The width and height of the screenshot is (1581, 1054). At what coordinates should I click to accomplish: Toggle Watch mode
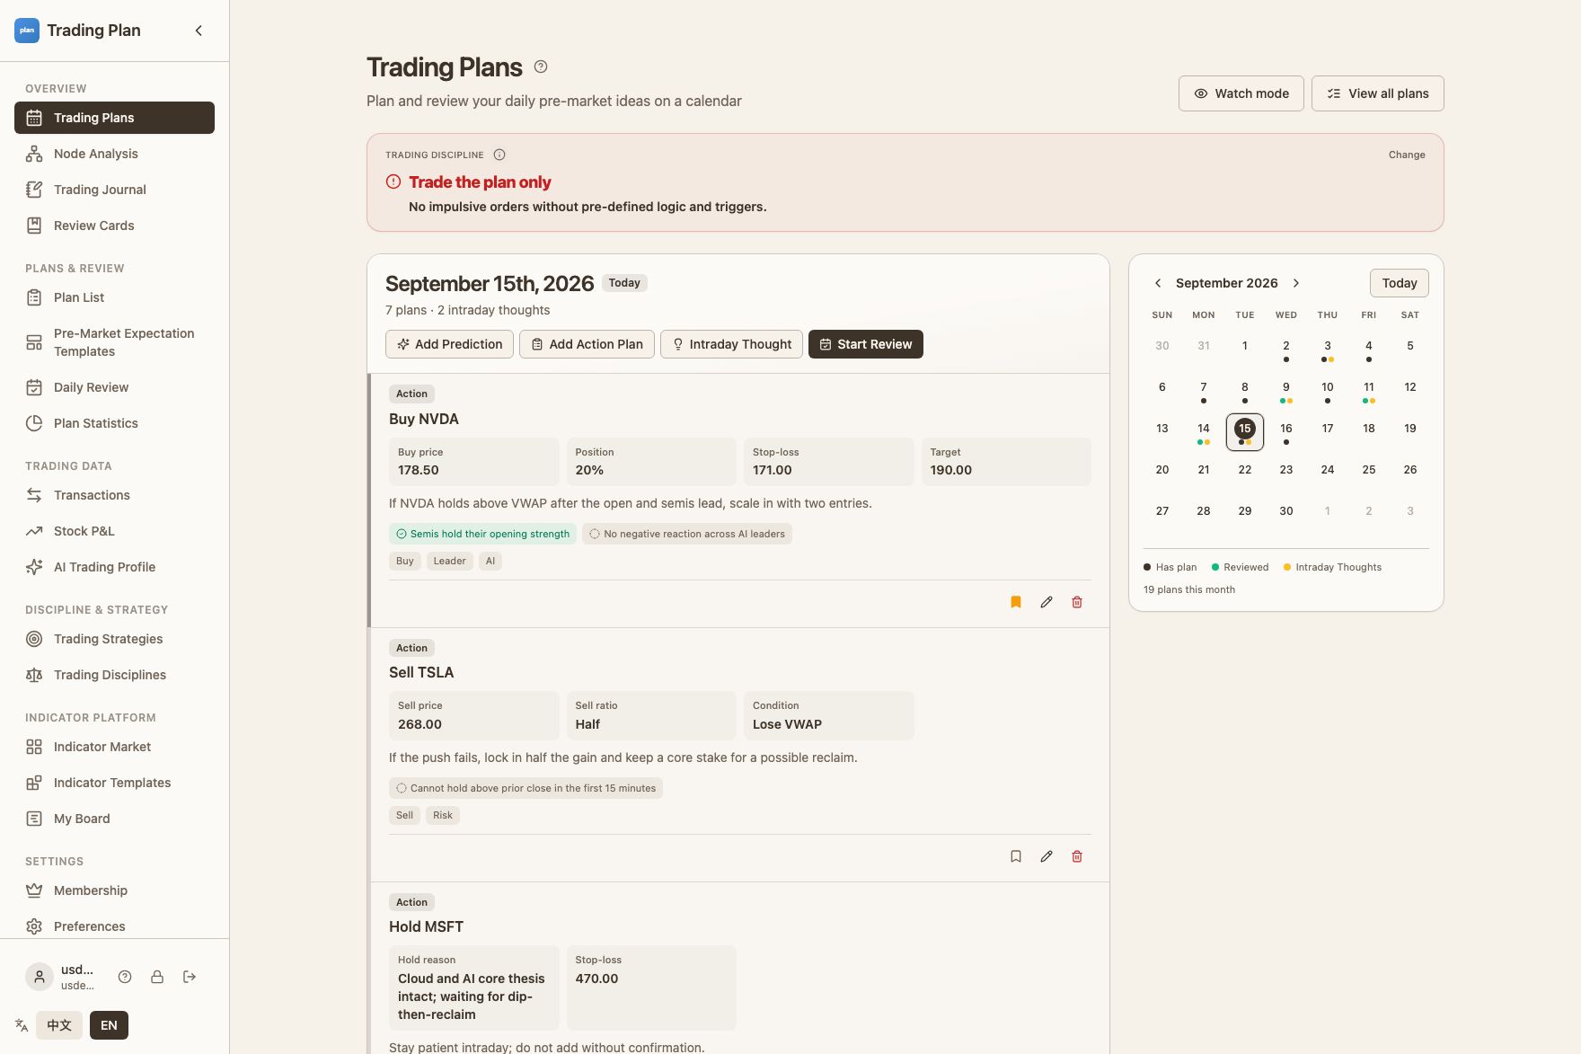[1241, 93]
